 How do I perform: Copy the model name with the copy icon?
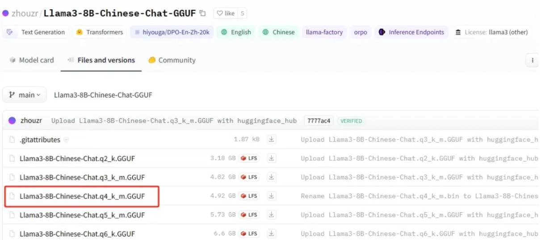click(203, 13)
